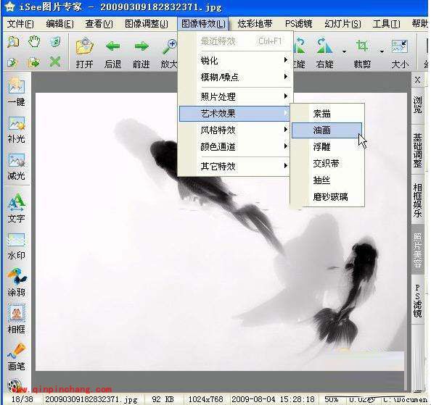The height and width of the screenshot is (405, 431).
Task: Click the goldfish image in the canvas
Action: coord(221,232)
